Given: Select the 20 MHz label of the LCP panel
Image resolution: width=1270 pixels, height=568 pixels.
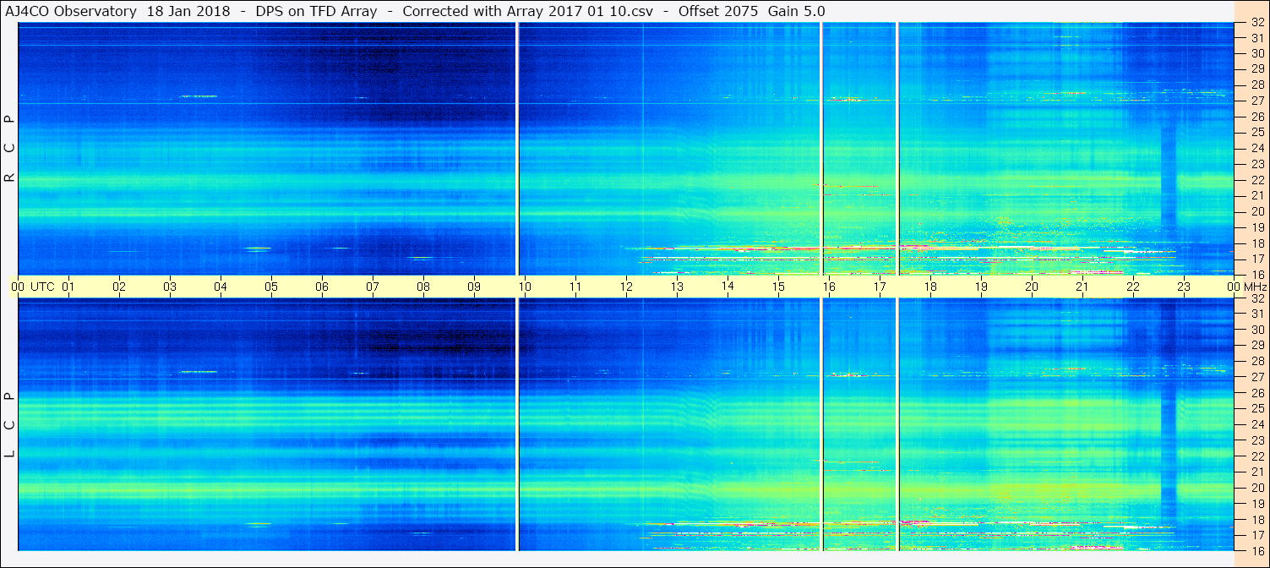Looking at the screenshot, I should click(1256, 488).
